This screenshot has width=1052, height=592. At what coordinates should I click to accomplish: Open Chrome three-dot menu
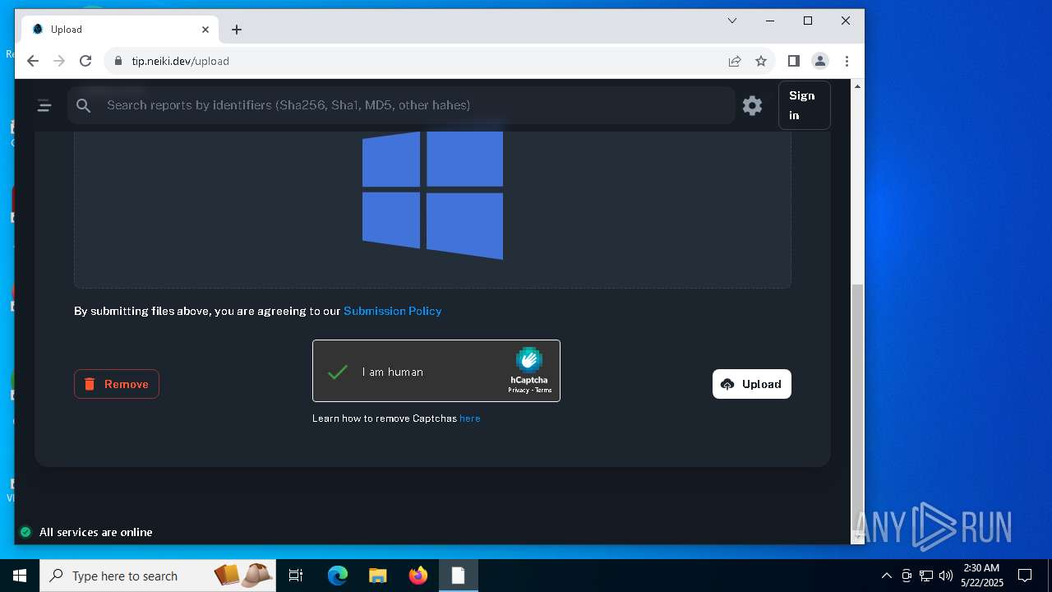click(x=847, y=61)
